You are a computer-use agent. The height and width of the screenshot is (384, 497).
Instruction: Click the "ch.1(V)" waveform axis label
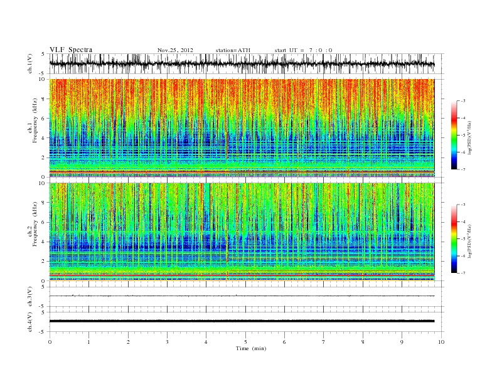click(30, 63)
